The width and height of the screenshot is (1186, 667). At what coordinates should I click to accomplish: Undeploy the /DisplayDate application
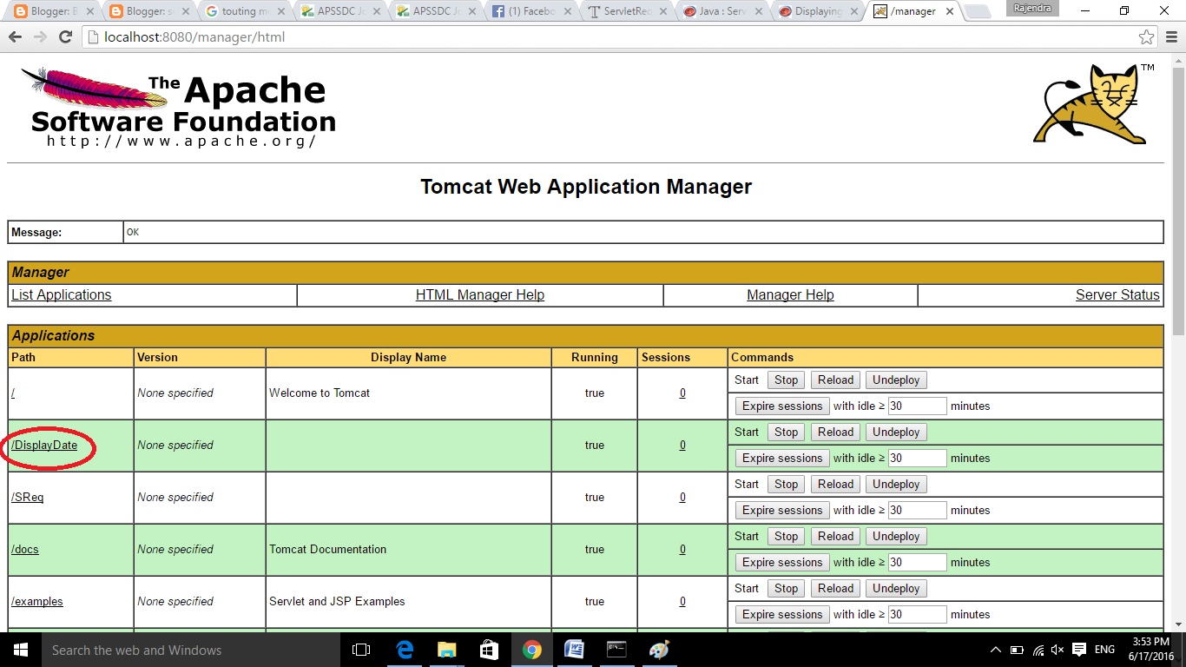coord(896,433)
